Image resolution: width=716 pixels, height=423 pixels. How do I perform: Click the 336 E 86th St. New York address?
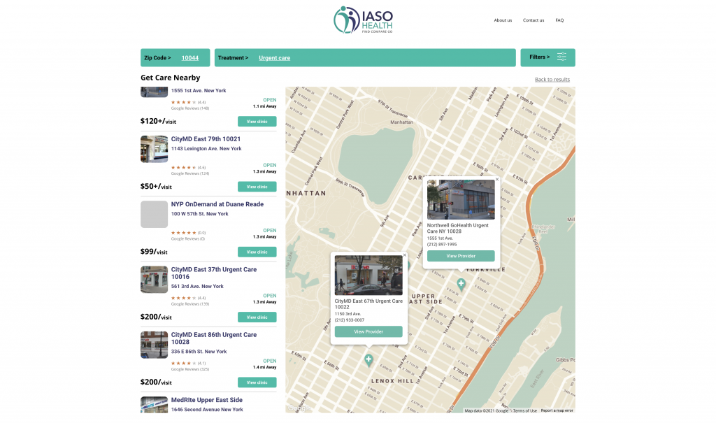[x=199, y=352]
